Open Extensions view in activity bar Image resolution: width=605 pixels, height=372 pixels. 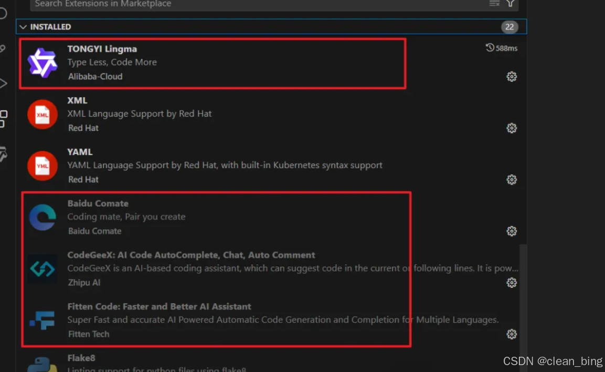point(3,119)
